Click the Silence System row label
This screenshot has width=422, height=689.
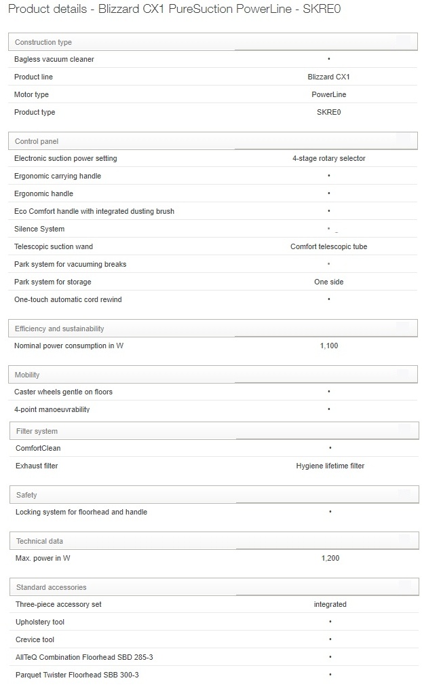pos(39,229)
